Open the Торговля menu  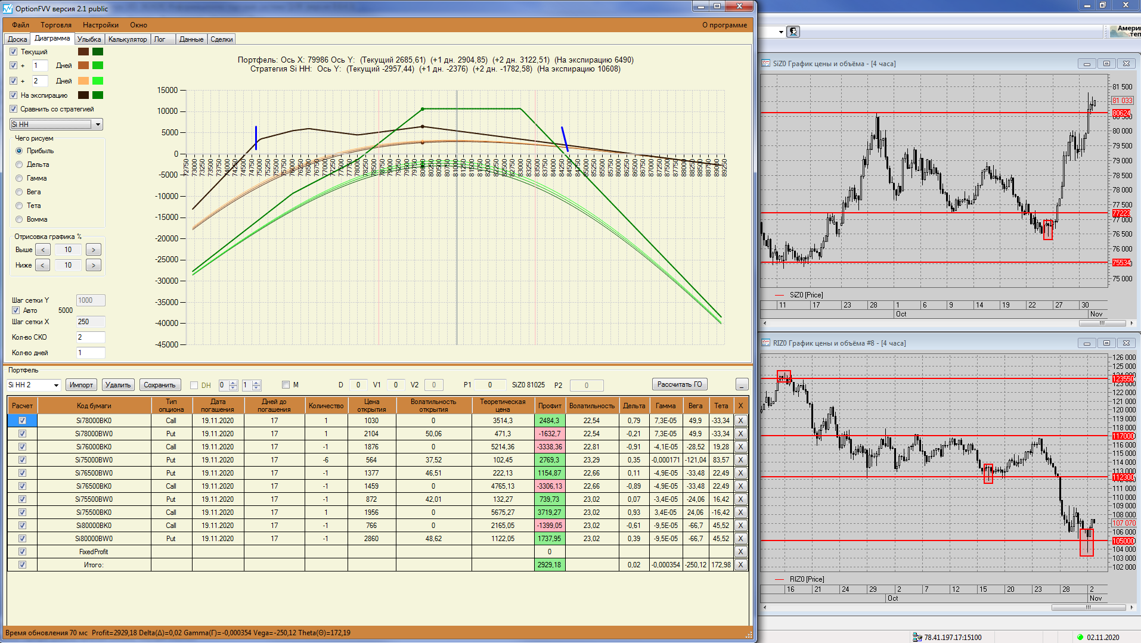[56, 25]
